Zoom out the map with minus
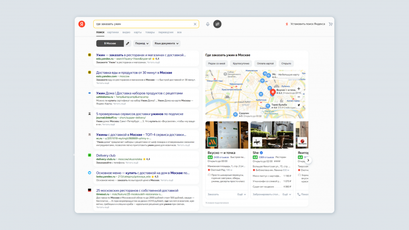Screen dimensions: 409x230 (x=299, y=97)
